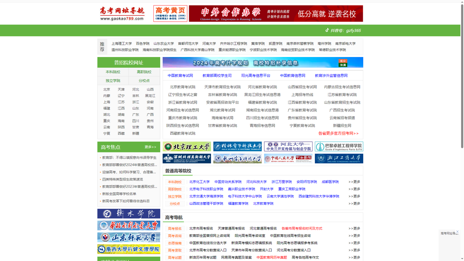Open 阳光高考信息平台 link
The width and height of the screenshot is (464, 261).
[256, 75]
